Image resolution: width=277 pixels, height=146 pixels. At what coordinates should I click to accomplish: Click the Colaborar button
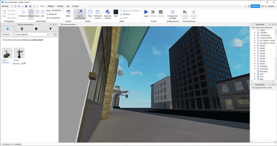coord(255,6)
